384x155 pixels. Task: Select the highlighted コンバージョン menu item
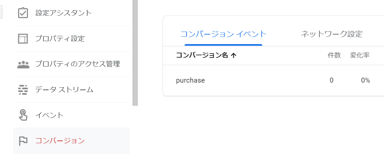tap(60, 141)
